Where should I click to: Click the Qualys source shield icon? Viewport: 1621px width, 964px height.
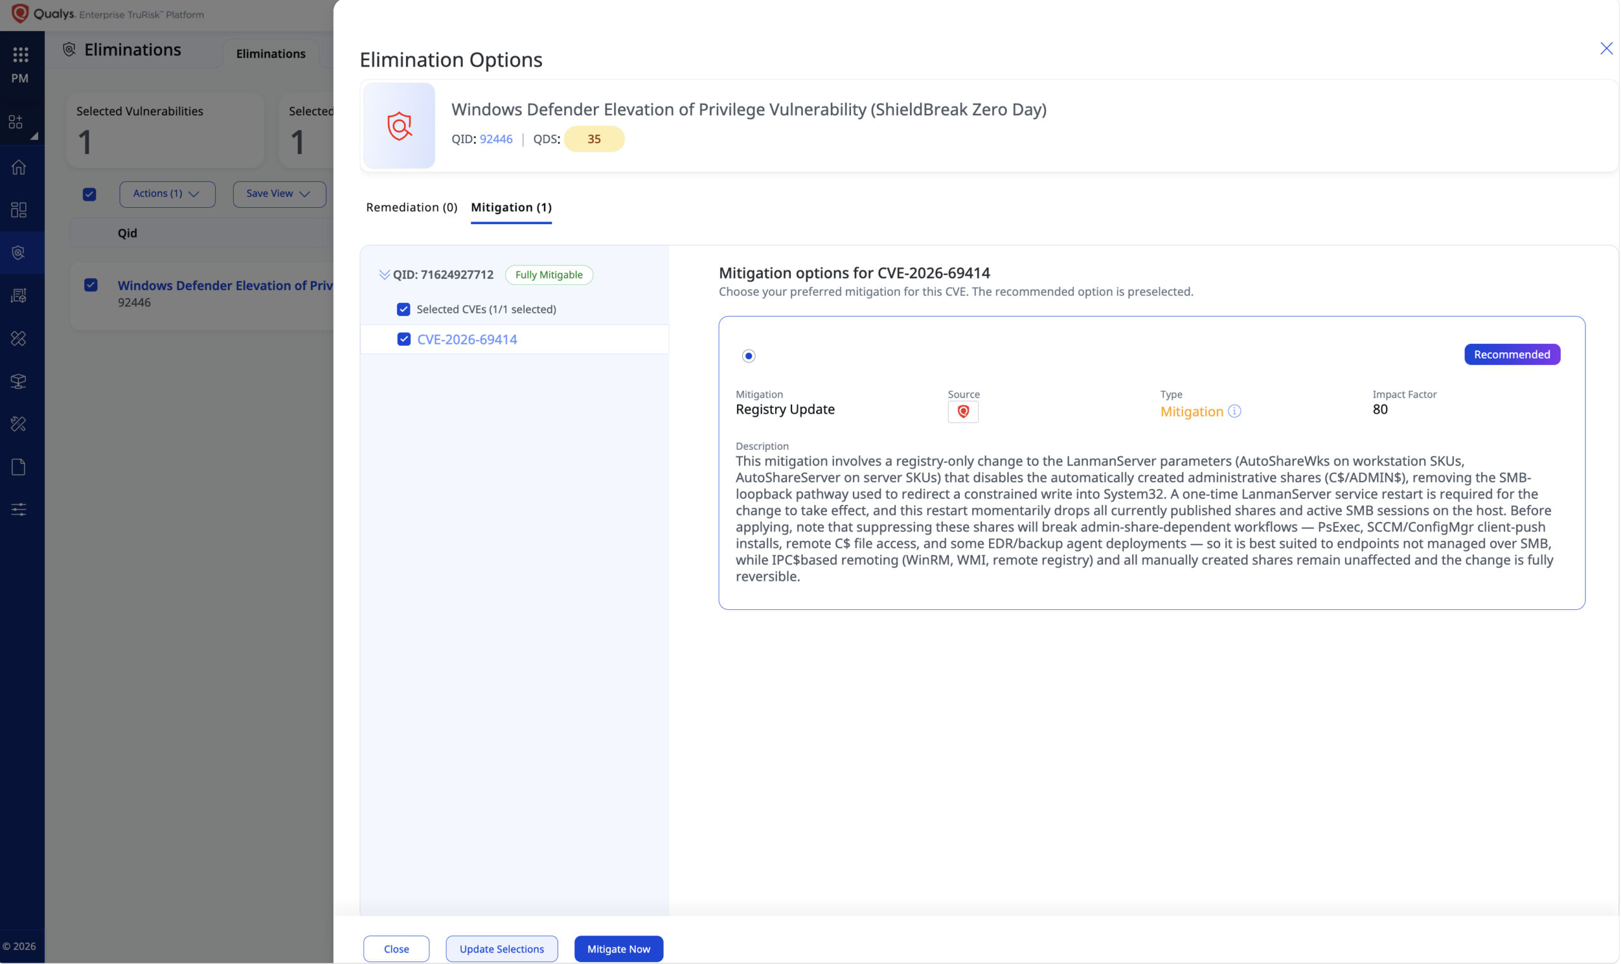pyautogui.click(x=963, y=411)
